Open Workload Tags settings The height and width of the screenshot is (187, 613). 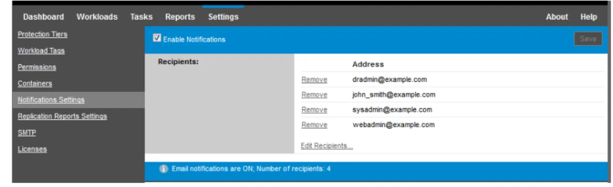coord(41,51)
